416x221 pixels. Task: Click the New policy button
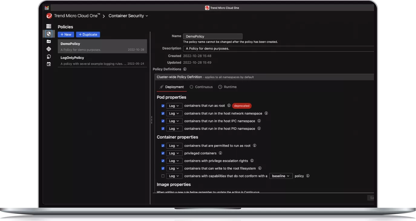[x=66, y=35]
